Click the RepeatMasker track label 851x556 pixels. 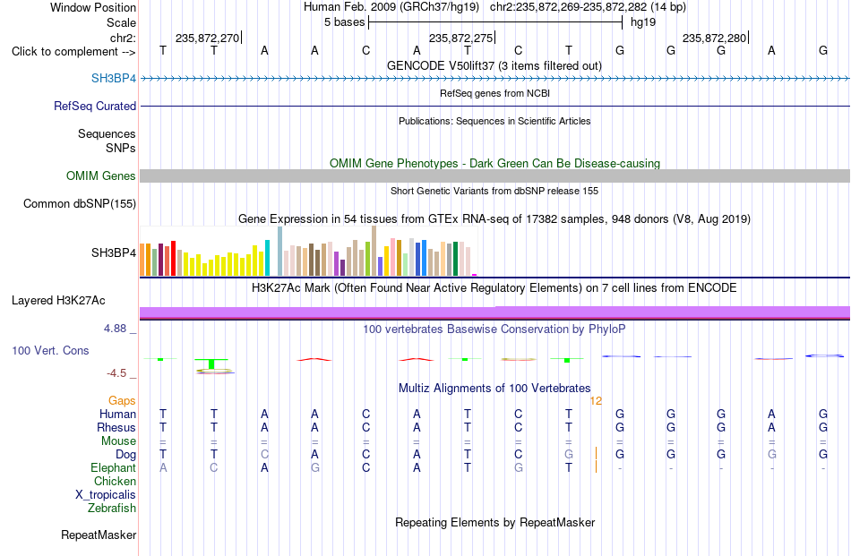pos(99,535)
